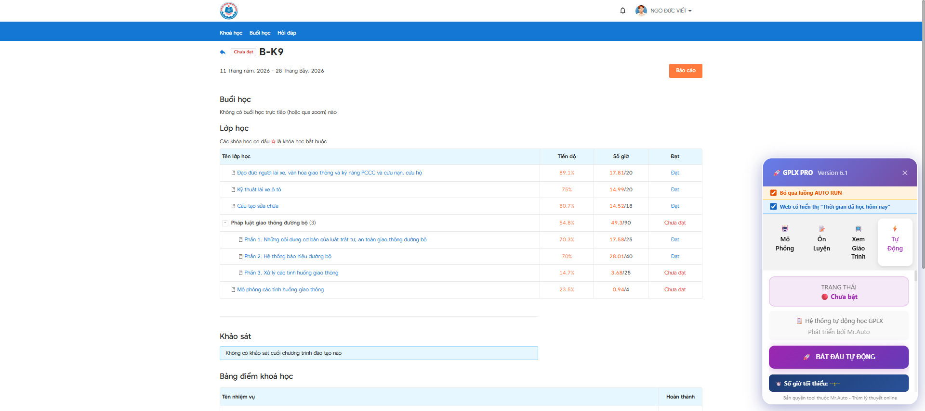Click copyright text Mr.Auto footer
The image size is (925, 411).
[x=840, y=398]
